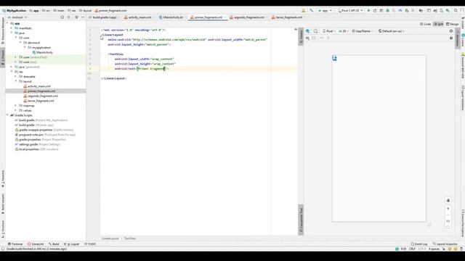Switch to Split view mode
Screen dimensions: 465x261
tap(439, 24)
